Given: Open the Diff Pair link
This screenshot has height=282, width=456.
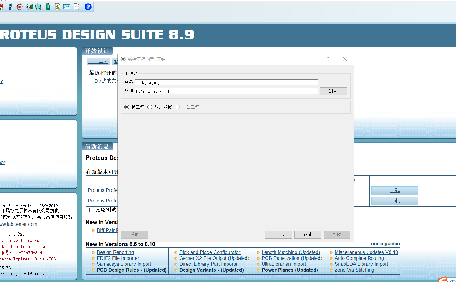Looking at the screenshot, I should (107, 231).
